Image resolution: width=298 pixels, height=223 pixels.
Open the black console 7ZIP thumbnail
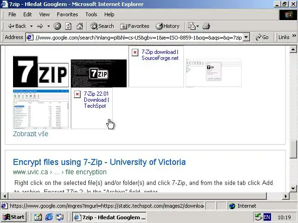tap(99, 73)
